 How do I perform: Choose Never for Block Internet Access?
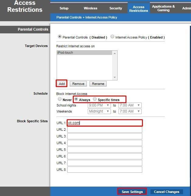tap(60, 99)
